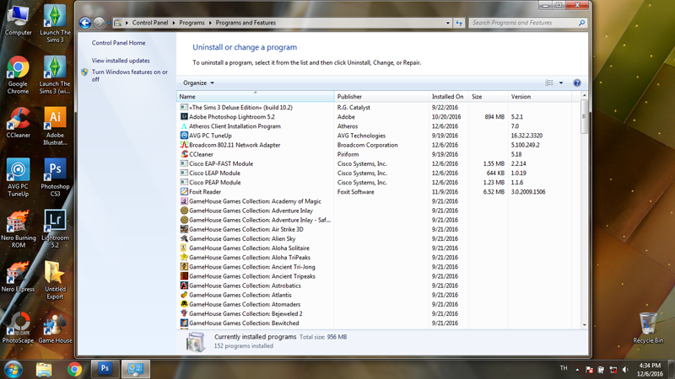Click the taskbar clock showing 4:34 PM
Image resolution: width=675 pixels, height=379 pixels.
click(650, 370)
